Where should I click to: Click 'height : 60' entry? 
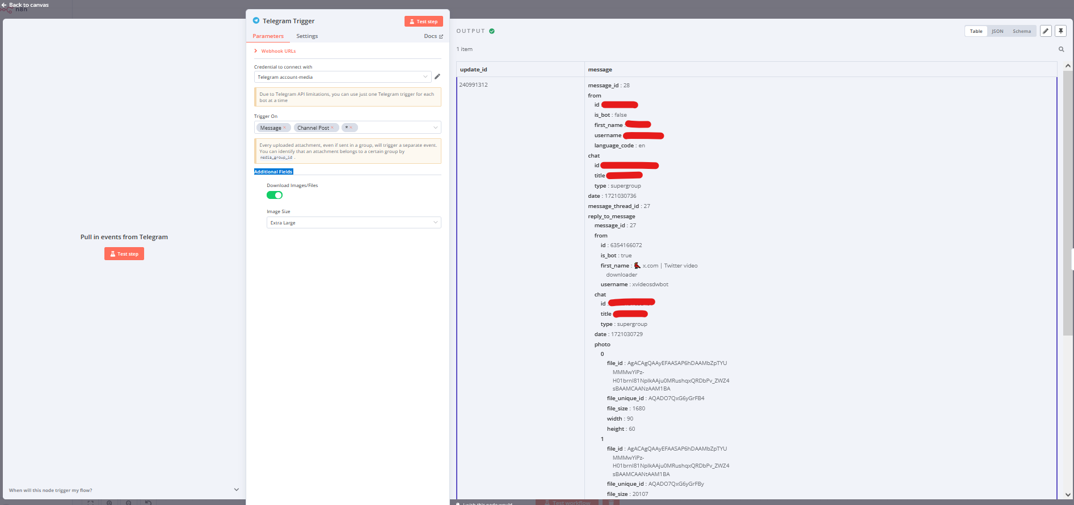pyautogui.click(x=621, y=429)
